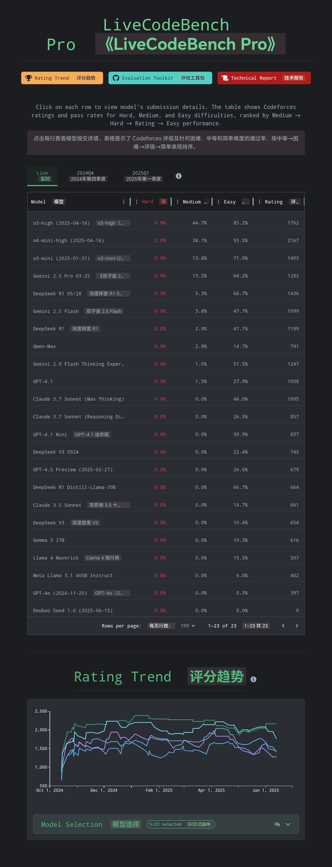Click the trophy icon in Rating Trend button
The height and width of the screenshot is (867, 332).
[x=29, y=78]
